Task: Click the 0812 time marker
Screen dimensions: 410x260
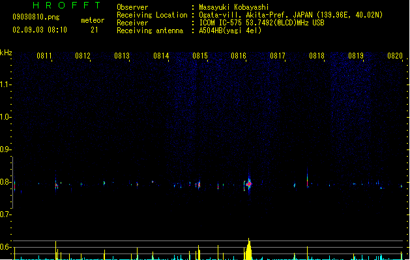Action: click(x=83, y=56)
